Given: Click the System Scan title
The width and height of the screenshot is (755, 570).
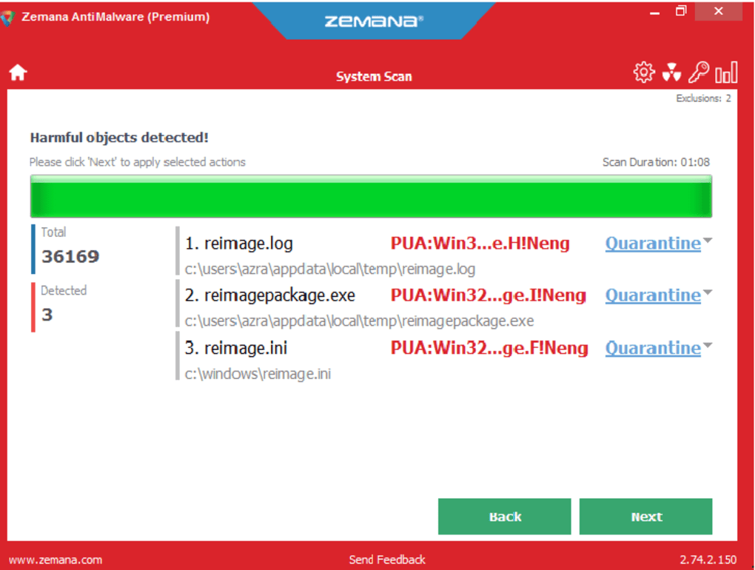Looking at the screenshot, I should 374,76.
